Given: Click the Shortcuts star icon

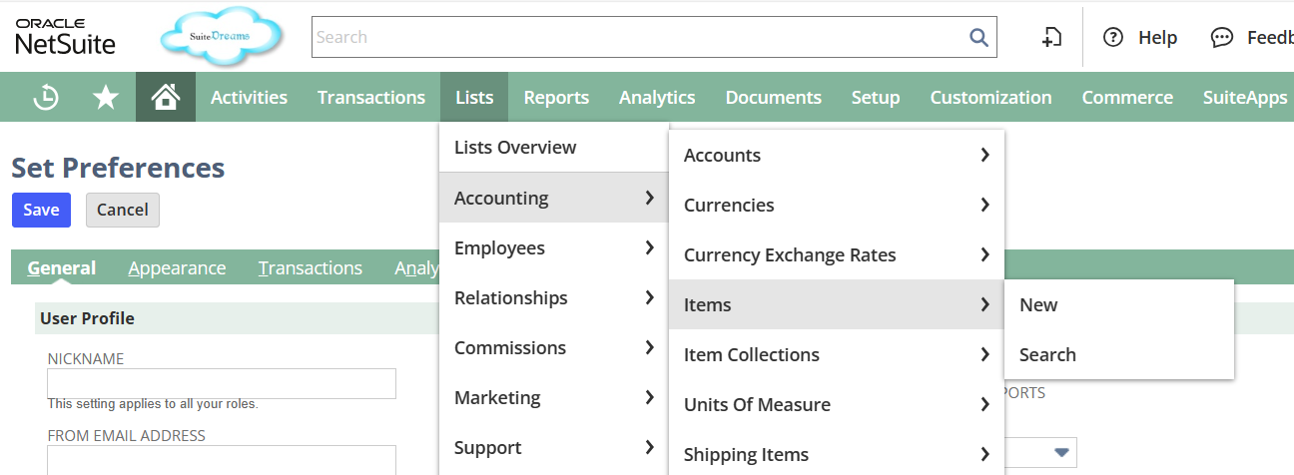Looking at the screenshot, I should click(x=105, y=97).
